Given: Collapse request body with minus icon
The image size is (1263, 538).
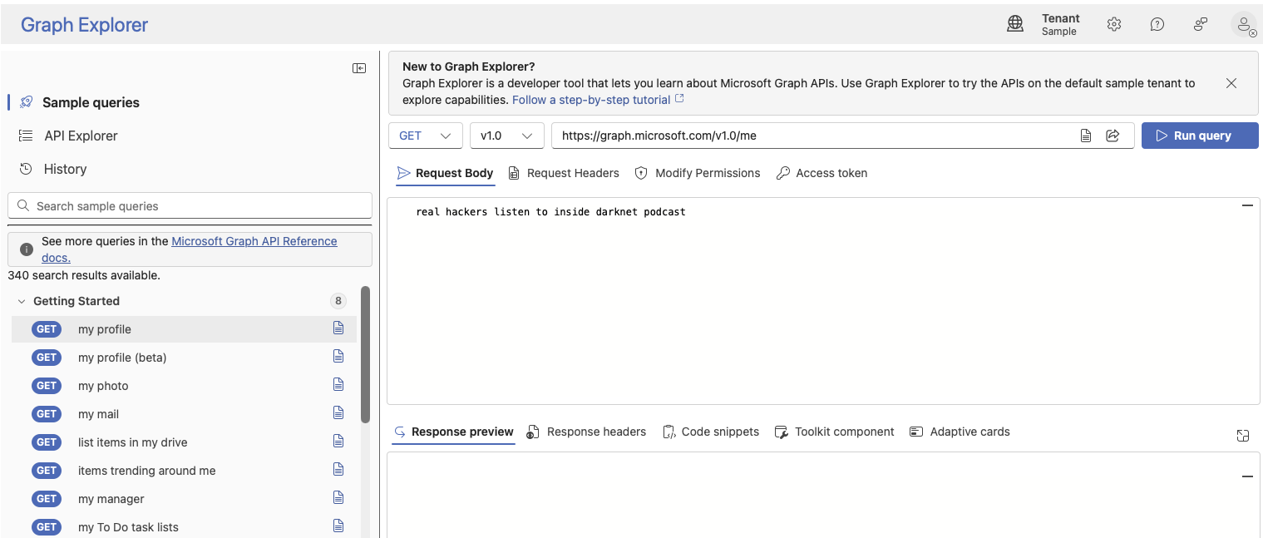Looking at the screenshot, I should point(1247,205).
